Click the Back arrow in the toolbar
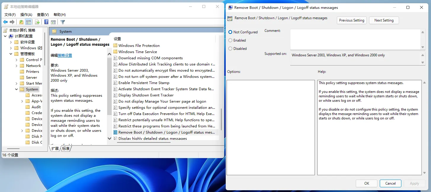Screen dimensions: 431x192 [5, 22]
